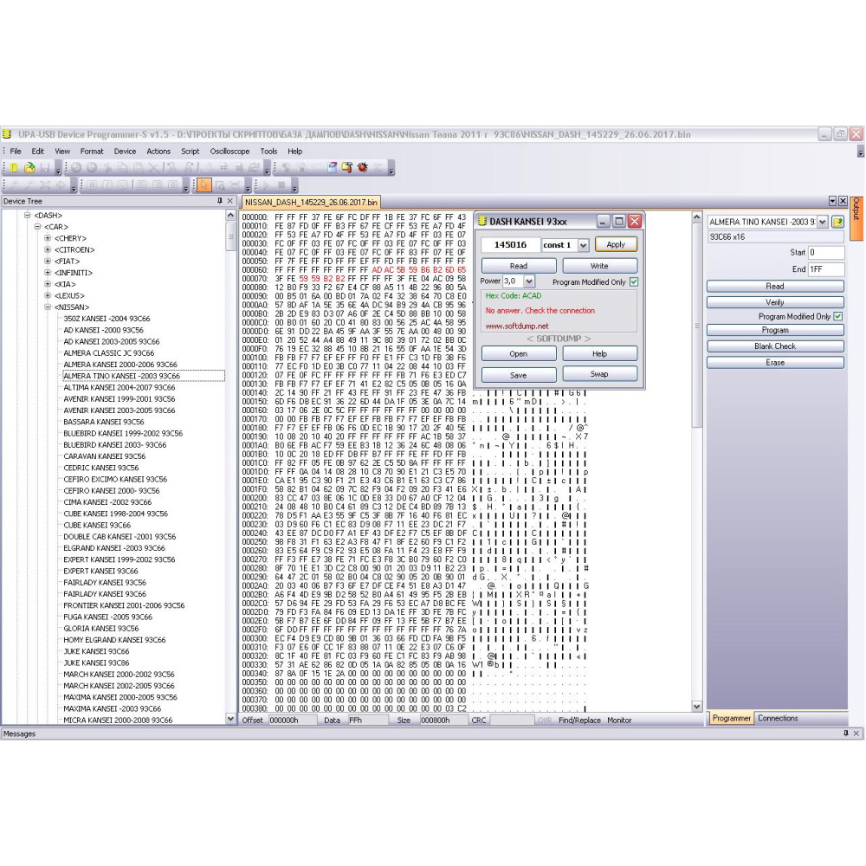Open document list dropdown arrow above hex view
866x866 pixels.
832,201
